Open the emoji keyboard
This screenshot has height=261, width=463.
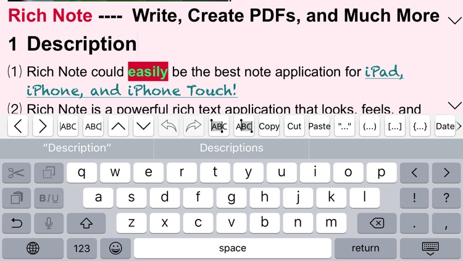coord(115,248)
